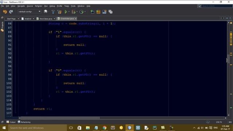Click the horizontal scrollbar left arrow

(20, 118)
